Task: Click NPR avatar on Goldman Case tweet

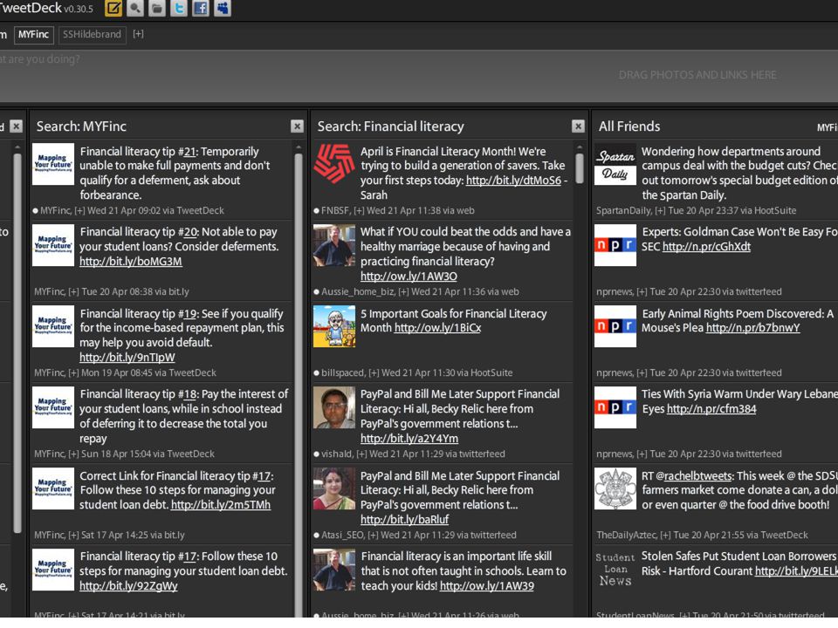Action: click(x=615, y=245)
